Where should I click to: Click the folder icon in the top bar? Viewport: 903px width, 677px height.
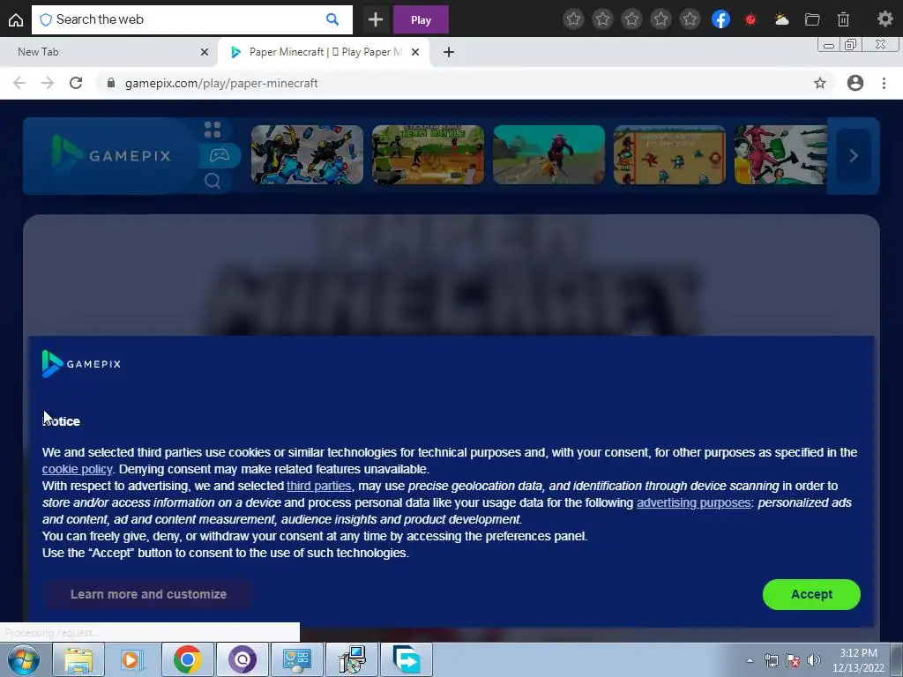pos(812,19)
